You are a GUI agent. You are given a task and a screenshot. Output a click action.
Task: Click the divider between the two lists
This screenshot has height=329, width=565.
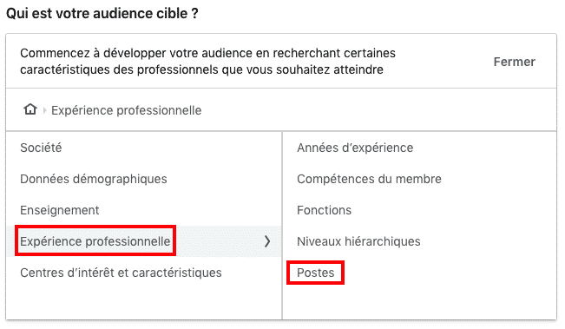[x=282, y=226]
